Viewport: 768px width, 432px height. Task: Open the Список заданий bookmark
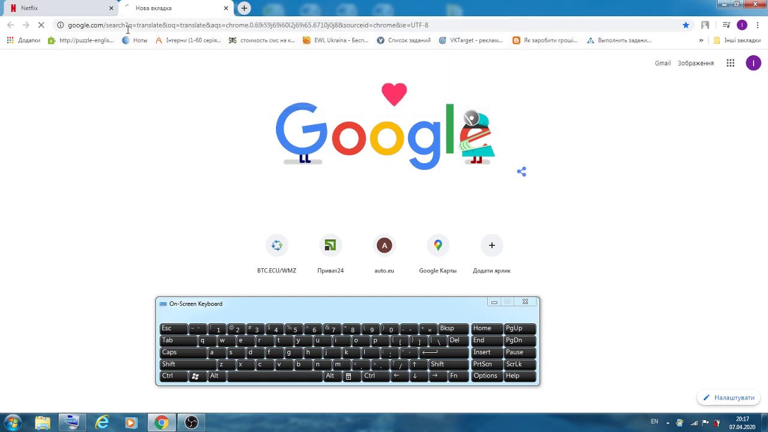[x=404, y=40]
